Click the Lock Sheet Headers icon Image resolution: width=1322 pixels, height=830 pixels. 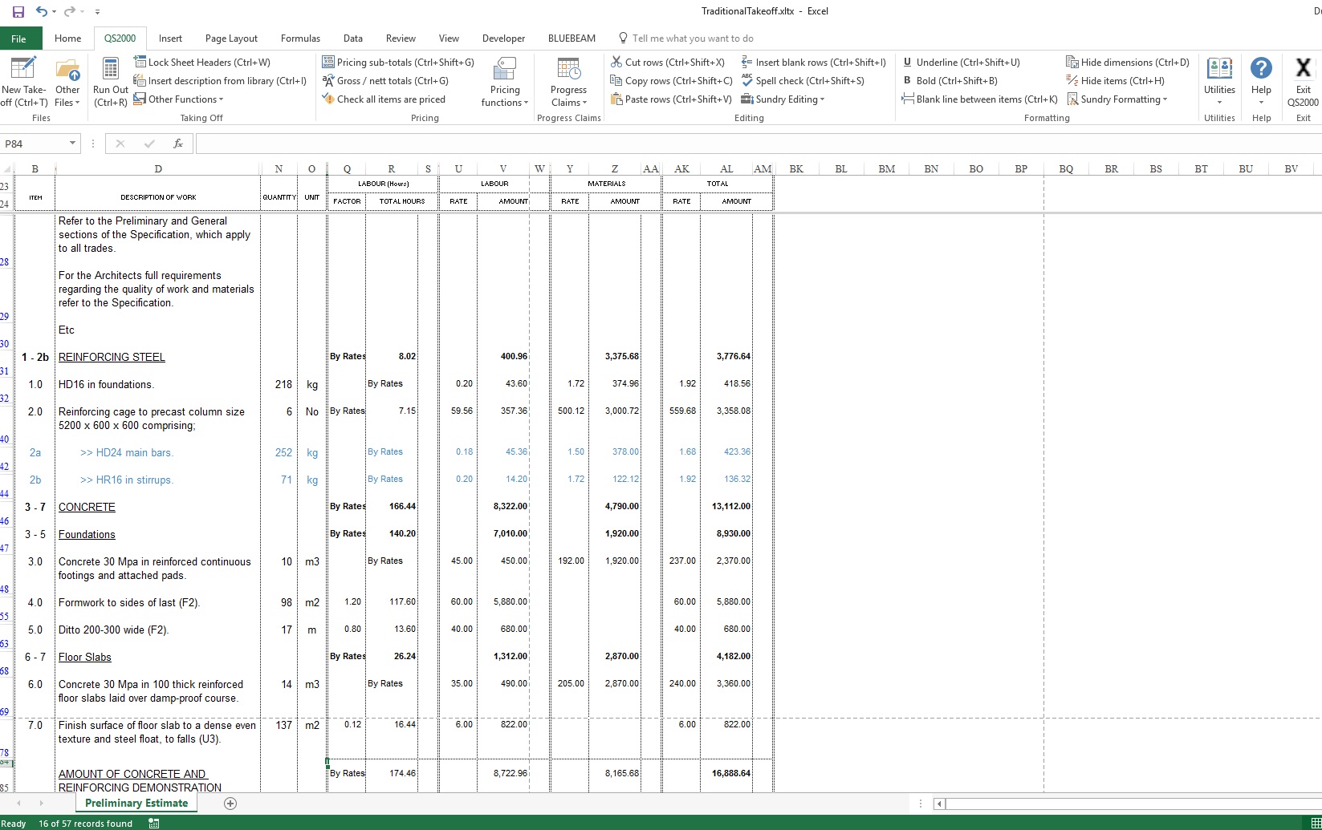tap(140, 62)
